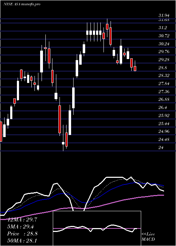The width and height of the screenshot is (176, 246).
Task: Click inside the MACD inset chart
Action: 97,228
